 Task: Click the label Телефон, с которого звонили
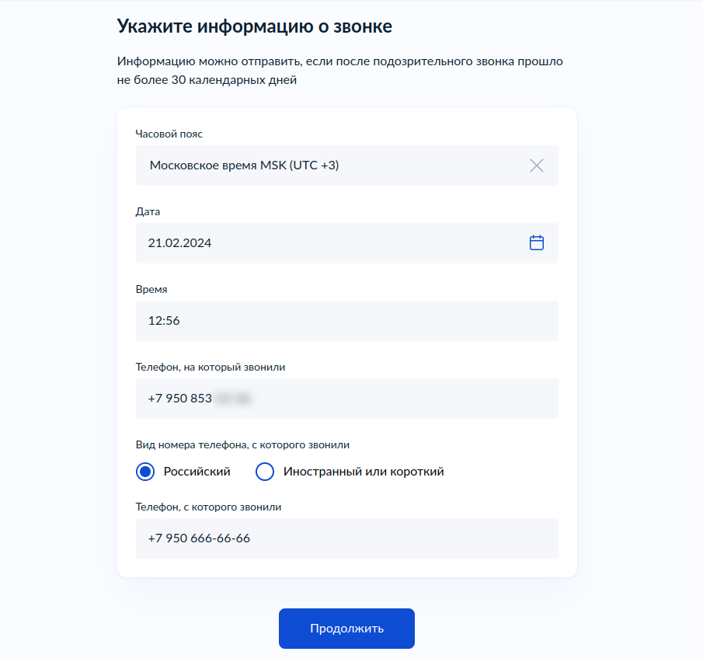208,507
